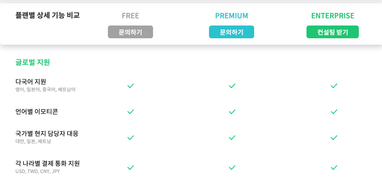Click the gray 문의하기 button under FREE
Viewport: 382px width, 185px height.
130,32
